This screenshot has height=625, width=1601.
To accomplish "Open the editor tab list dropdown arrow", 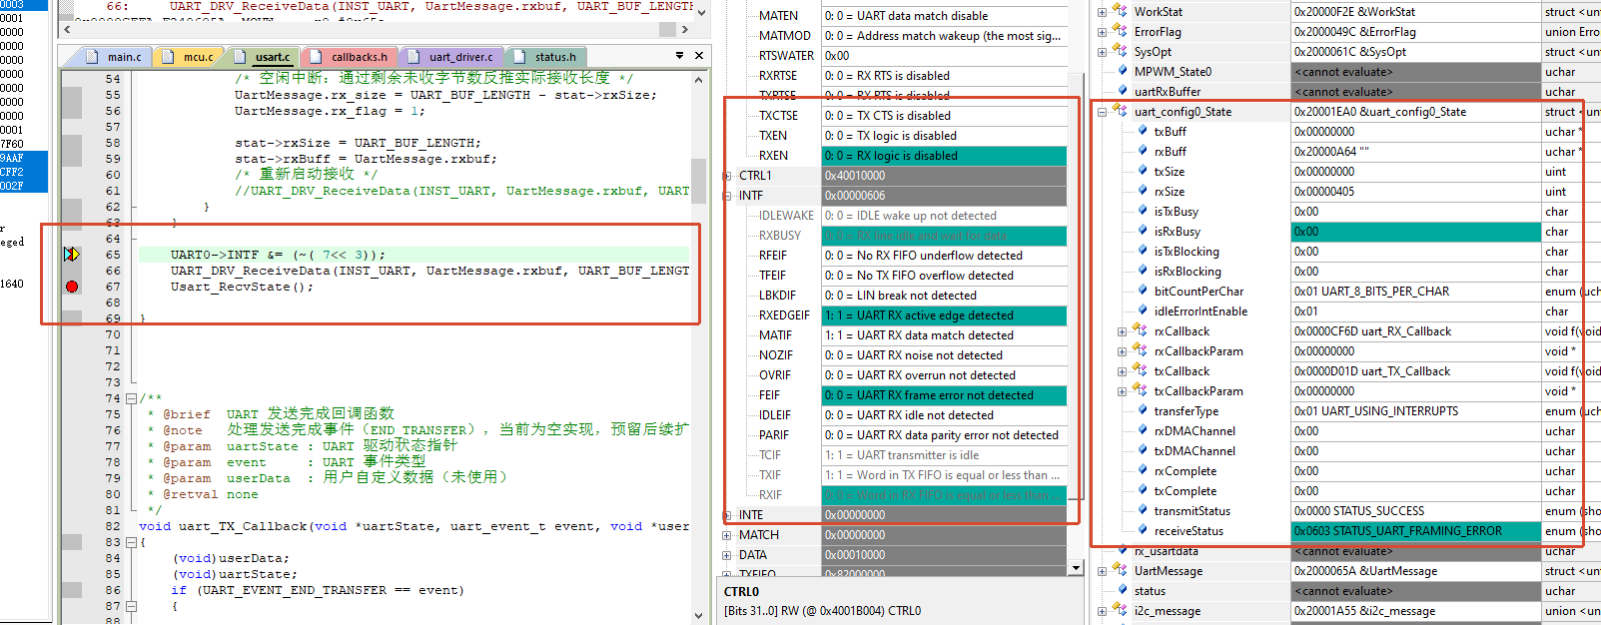I will (679, 56).
